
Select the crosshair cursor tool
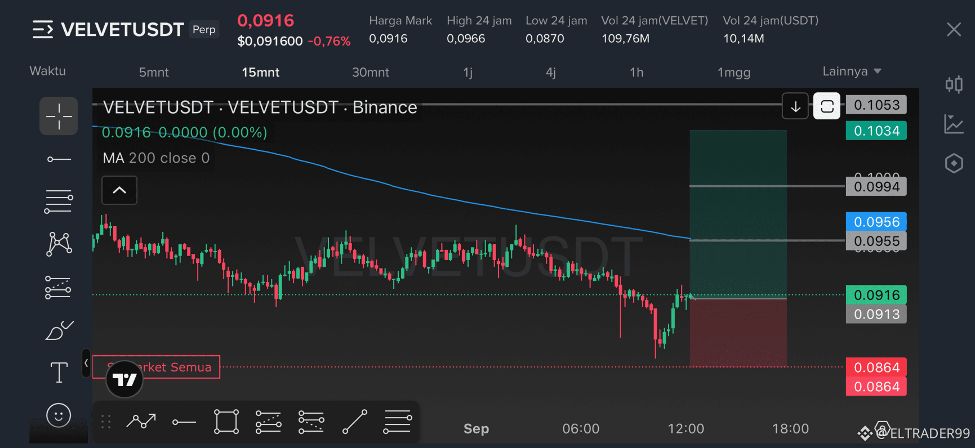[59, 116]
